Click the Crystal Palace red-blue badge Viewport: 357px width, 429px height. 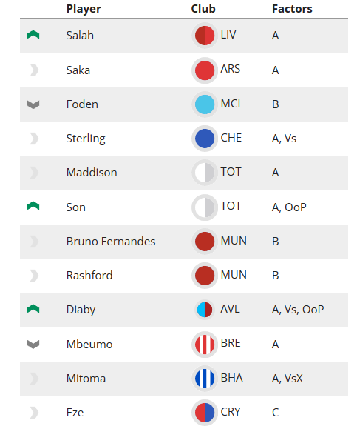pyautogui.click(x=205, y=412)
